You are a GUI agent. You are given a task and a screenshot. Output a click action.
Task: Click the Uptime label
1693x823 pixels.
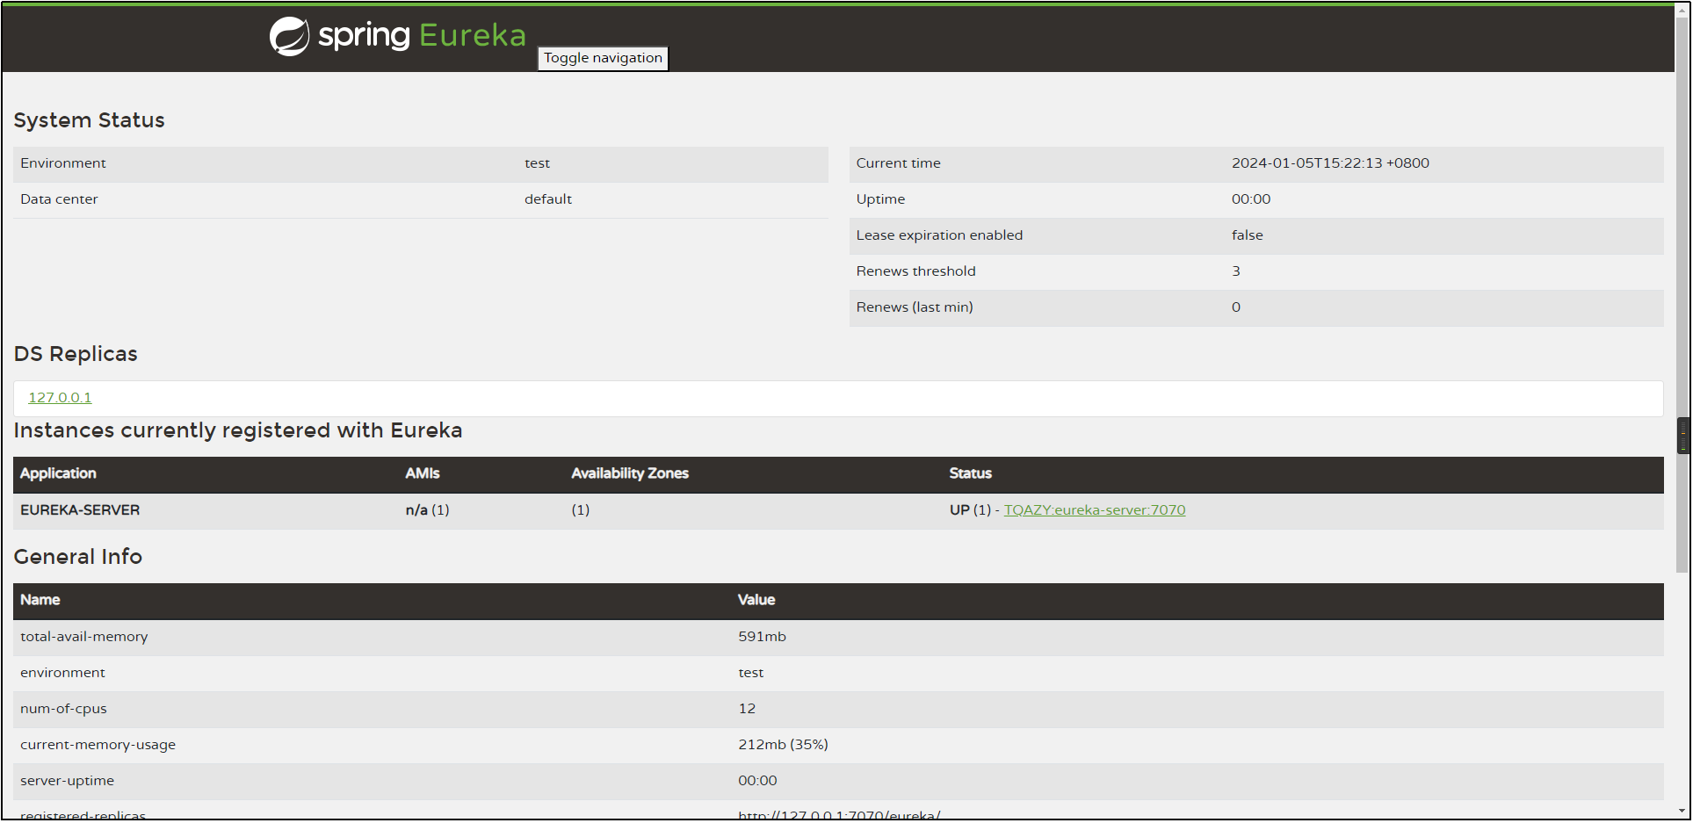click(880, 199)
